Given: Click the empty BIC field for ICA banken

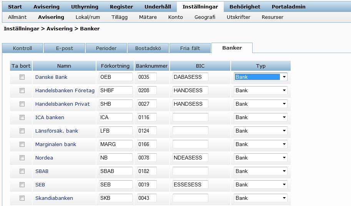Looking at the screenshot, I should pos(190,117).
